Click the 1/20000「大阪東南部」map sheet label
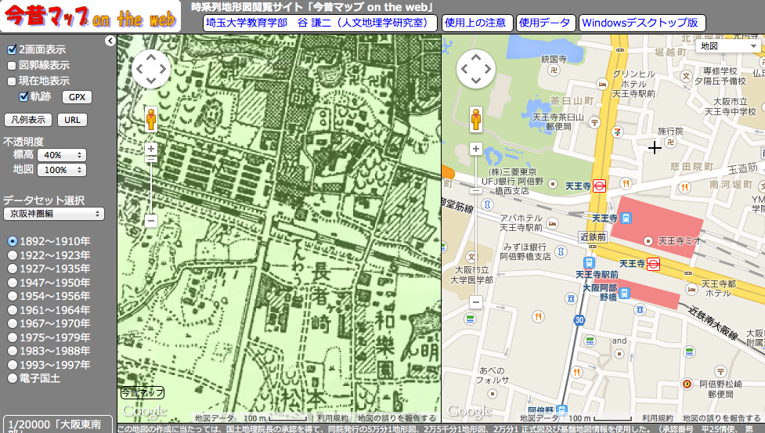Image resolution: width=765 pixels, height=433 pixels. (58, 425)
